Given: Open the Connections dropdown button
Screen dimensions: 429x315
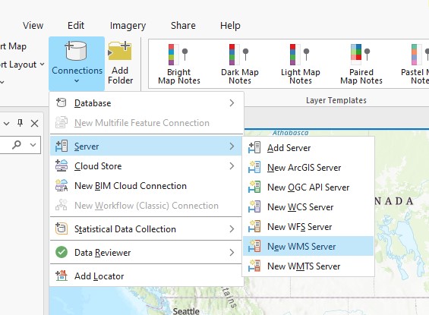Looking at the screenshot, I should coord(77,64).
